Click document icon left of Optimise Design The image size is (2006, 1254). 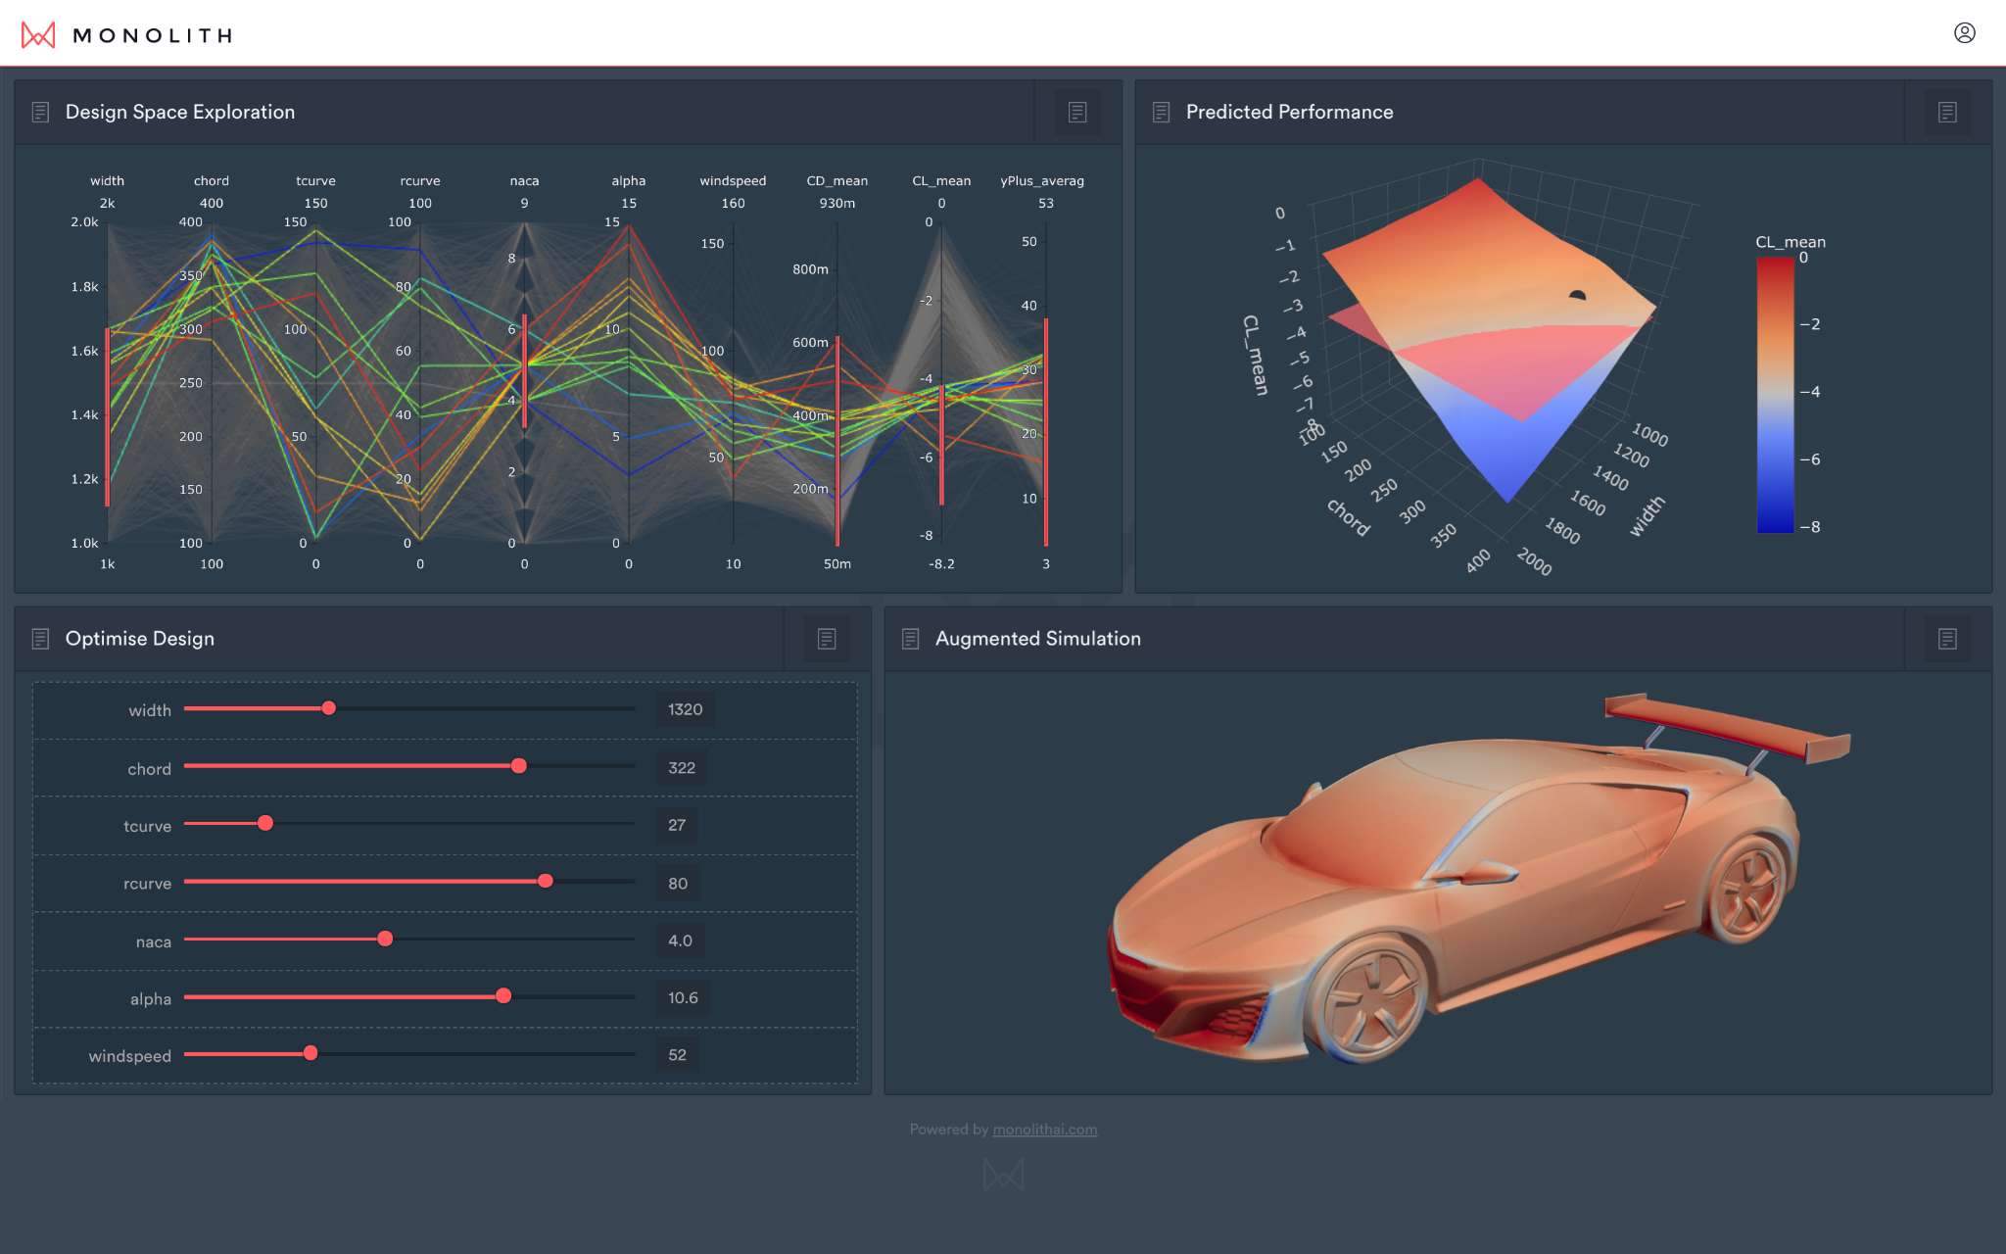40,639
